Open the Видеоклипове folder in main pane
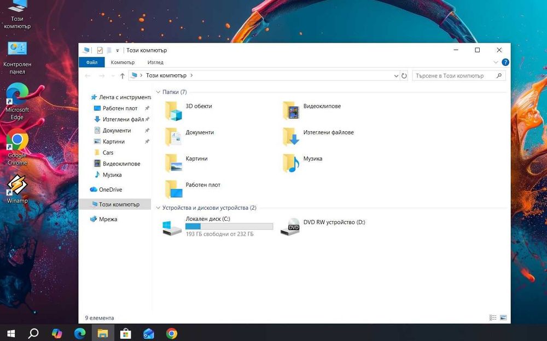 click(x=312, y=111)
